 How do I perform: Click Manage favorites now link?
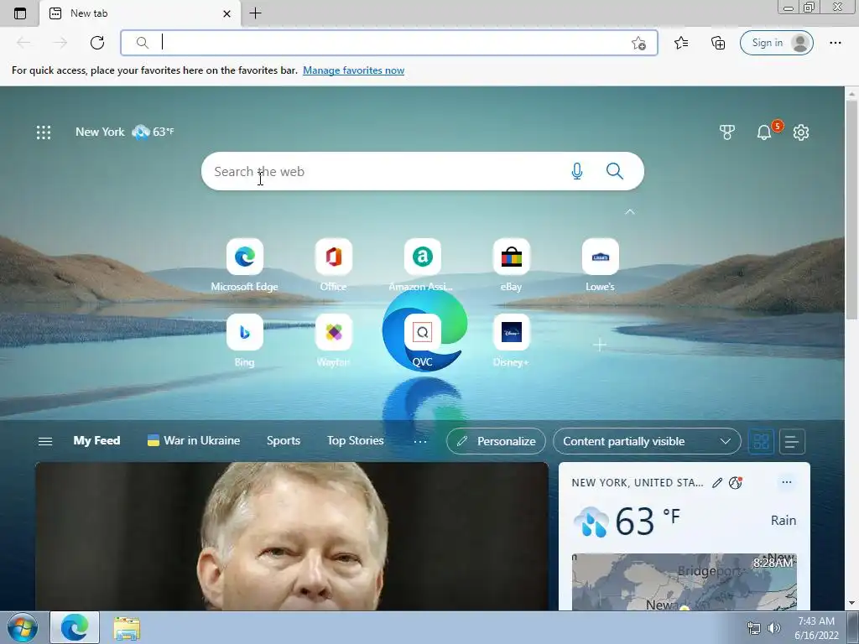pos(353,70)
